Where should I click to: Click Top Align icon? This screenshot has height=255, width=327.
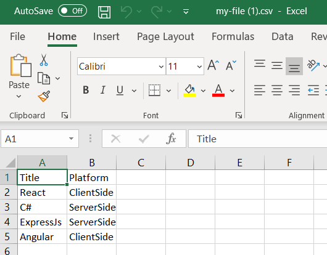(x=260, y=63)
